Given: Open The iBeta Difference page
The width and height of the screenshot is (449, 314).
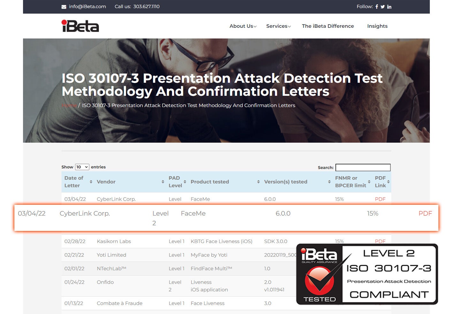Looking at the screenshot, I should point(328,26).
